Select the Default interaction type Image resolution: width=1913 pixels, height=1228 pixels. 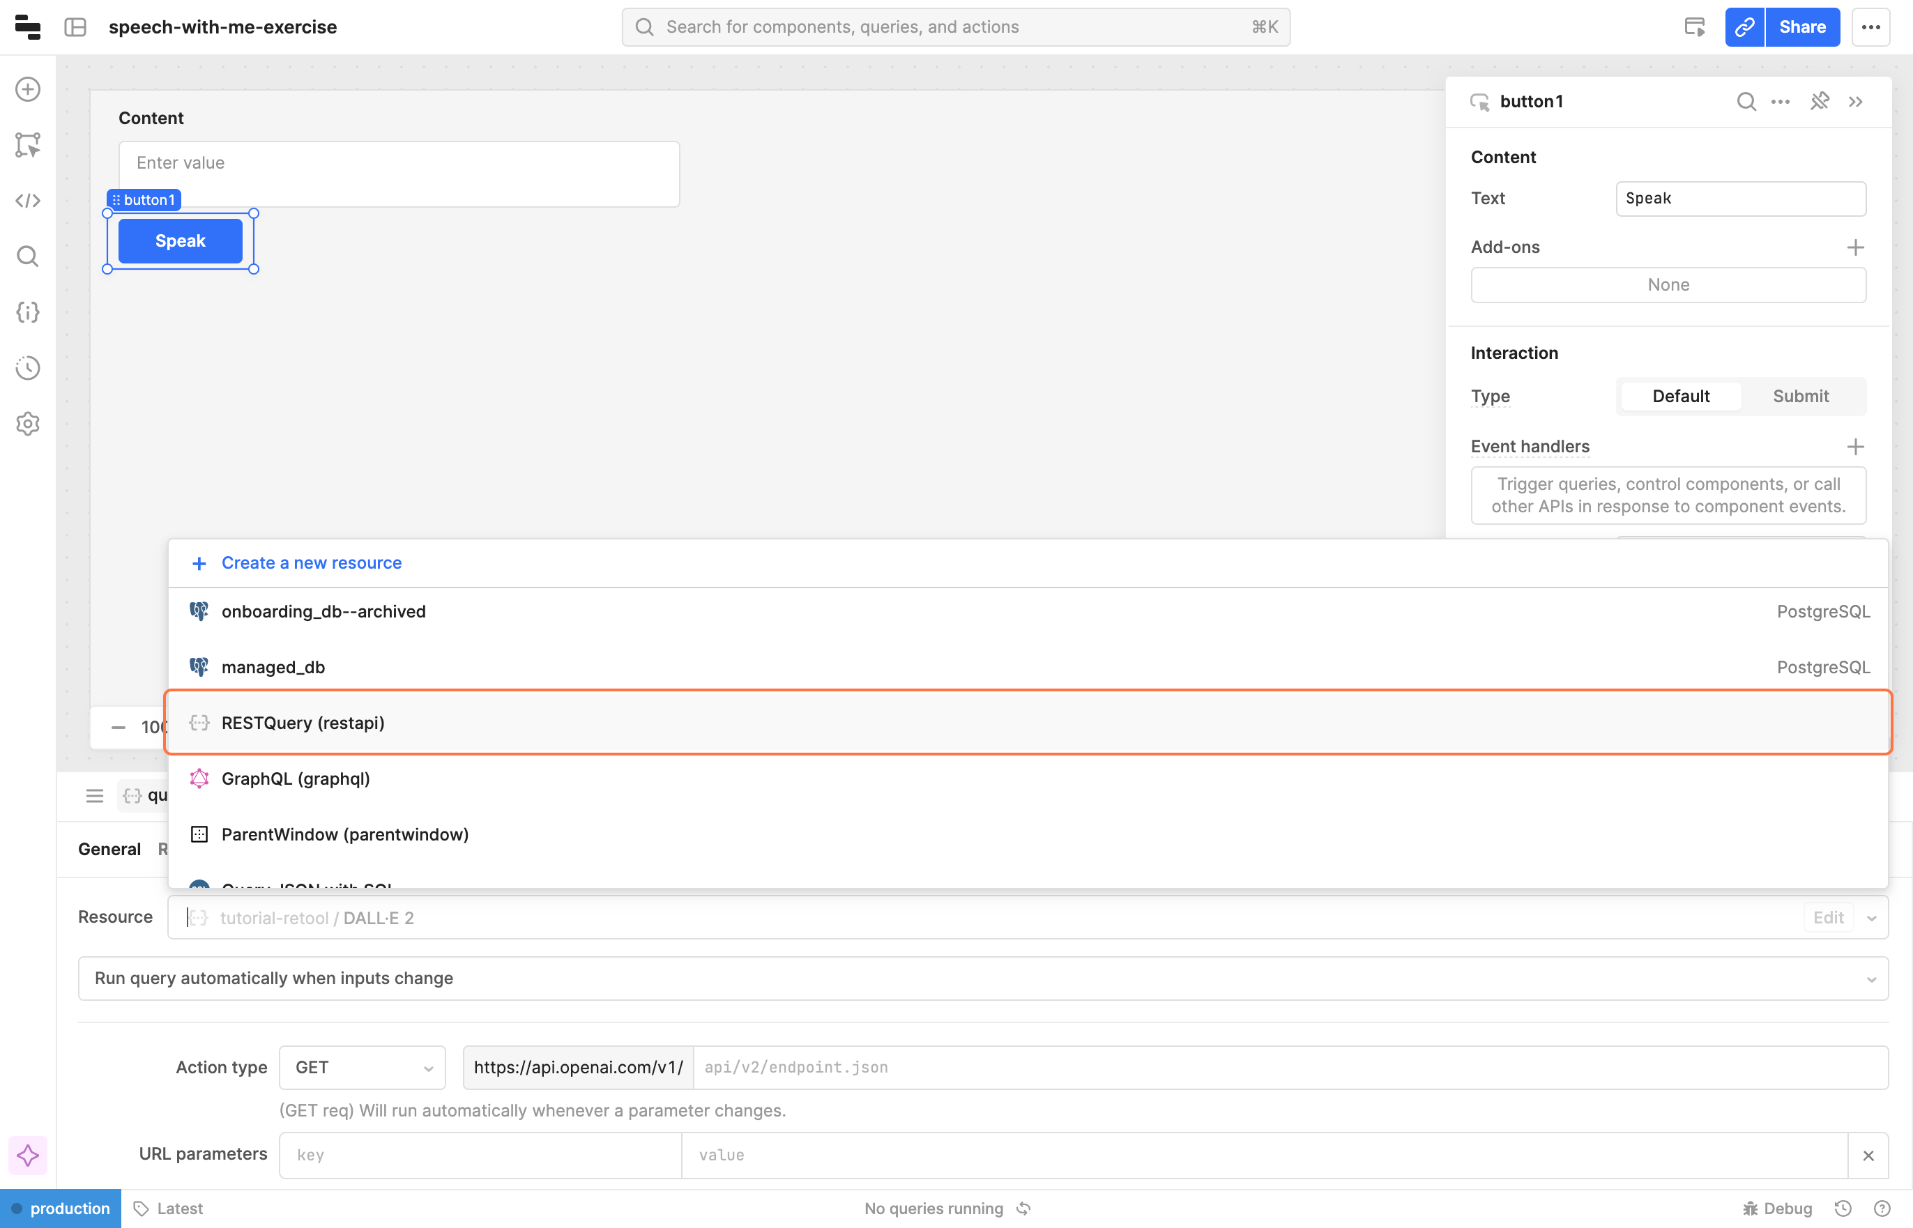pyautogui.click(x=1680, y=397)
